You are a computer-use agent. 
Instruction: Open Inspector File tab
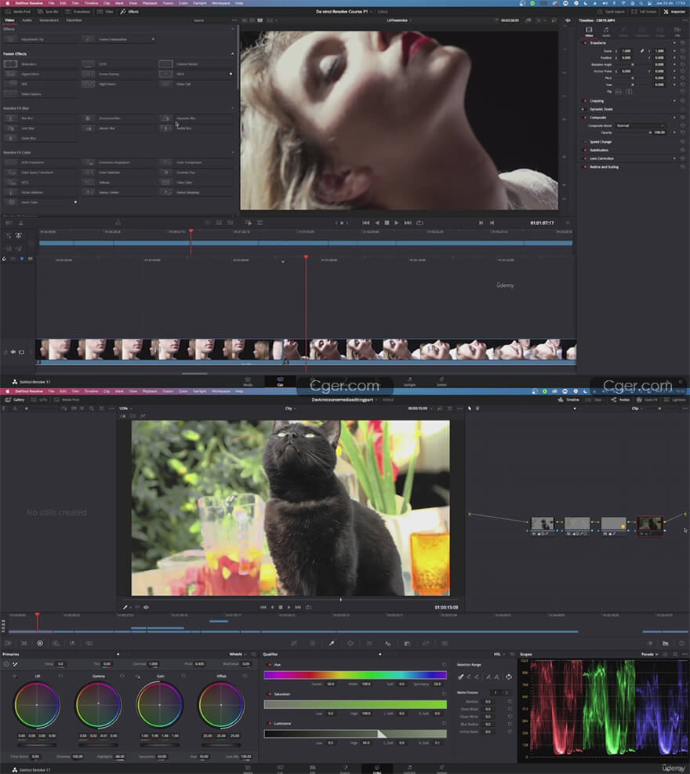677,31
